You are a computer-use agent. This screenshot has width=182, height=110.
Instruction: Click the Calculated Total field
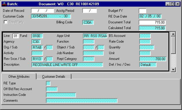click(x=152, y=28)
